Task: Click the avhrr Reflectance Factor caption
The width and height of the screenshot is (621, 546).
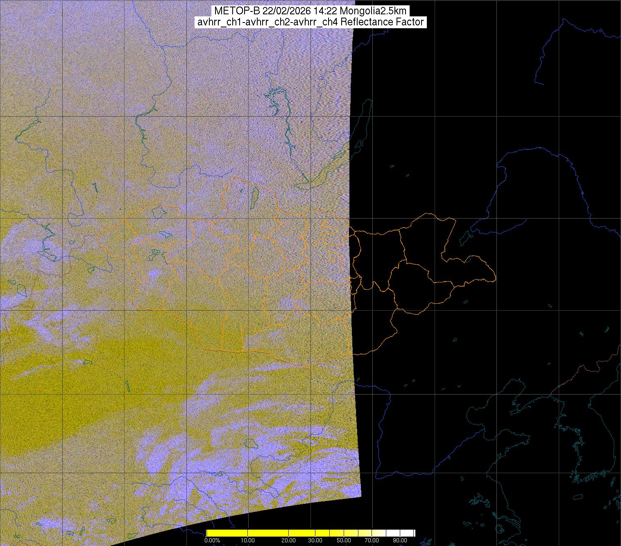Action: click(x=310, y=22)
